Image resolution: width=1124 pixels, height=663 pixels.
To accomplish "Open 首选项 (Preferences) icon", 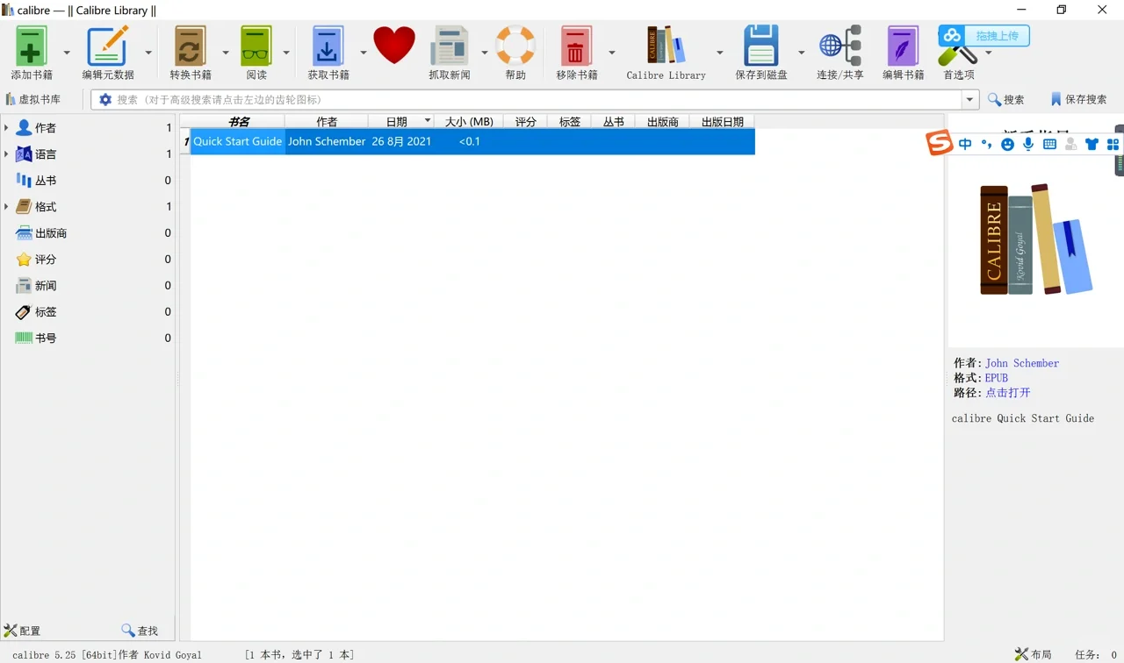I will pyautogui.click(x=957, y=54).
